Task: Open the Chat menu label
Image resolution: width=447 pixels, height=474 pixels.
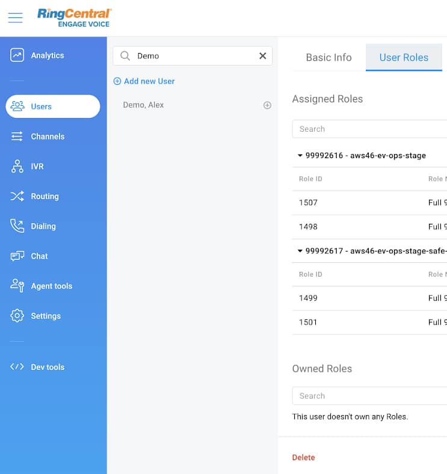Action: pos(39,256)
